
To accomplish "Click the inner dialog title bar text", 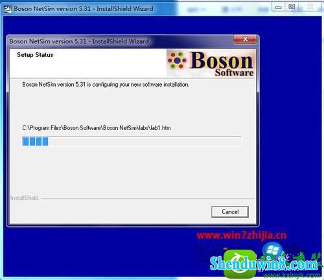I will tap(79, 41).
